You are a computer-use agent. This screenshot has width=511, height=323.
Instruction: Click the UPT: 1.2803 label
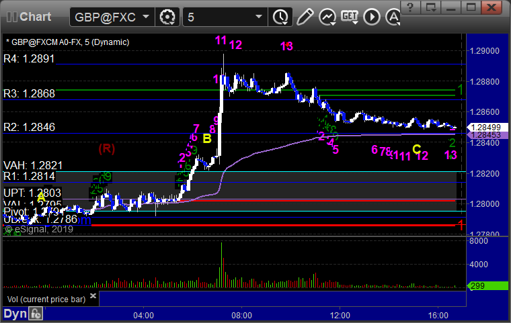[x=32, y=193]
